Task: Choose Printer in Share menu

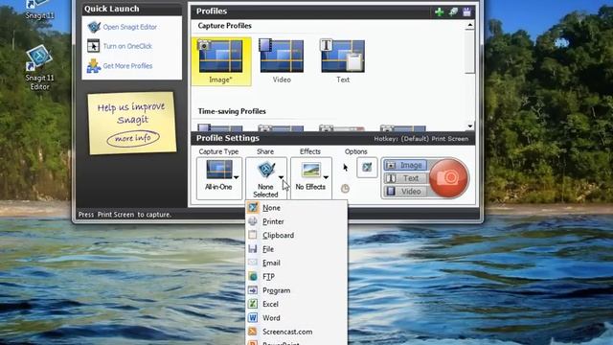Action: [x=296, y=221]
